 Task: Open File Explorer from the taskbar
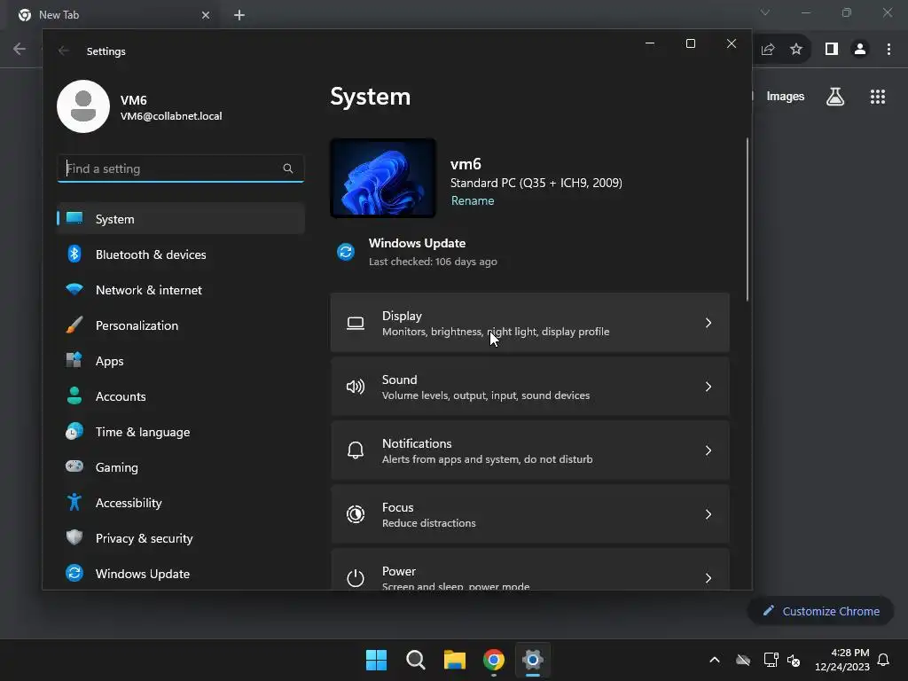455,660
